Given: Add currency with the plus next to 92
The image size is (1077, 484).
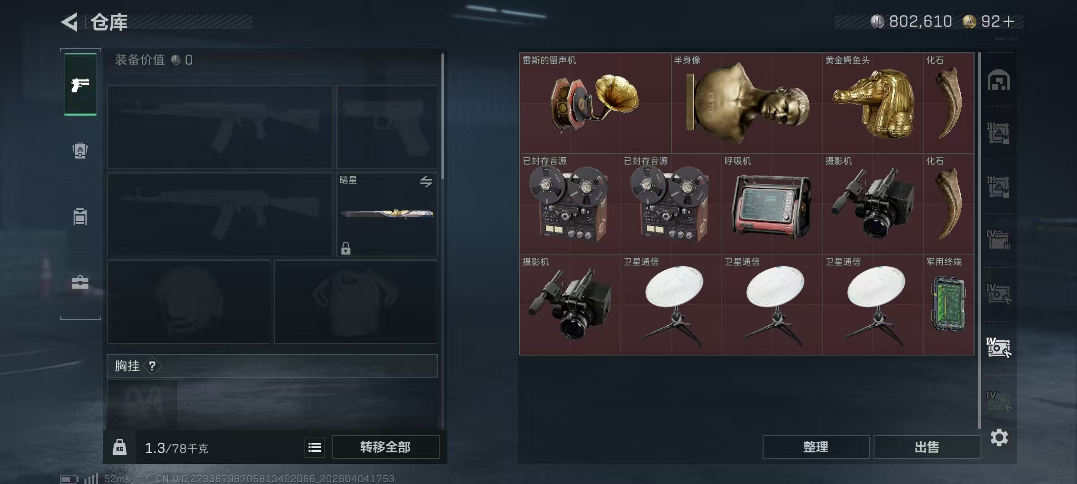Looking at the screenshot, I should tap(1008, 22).
